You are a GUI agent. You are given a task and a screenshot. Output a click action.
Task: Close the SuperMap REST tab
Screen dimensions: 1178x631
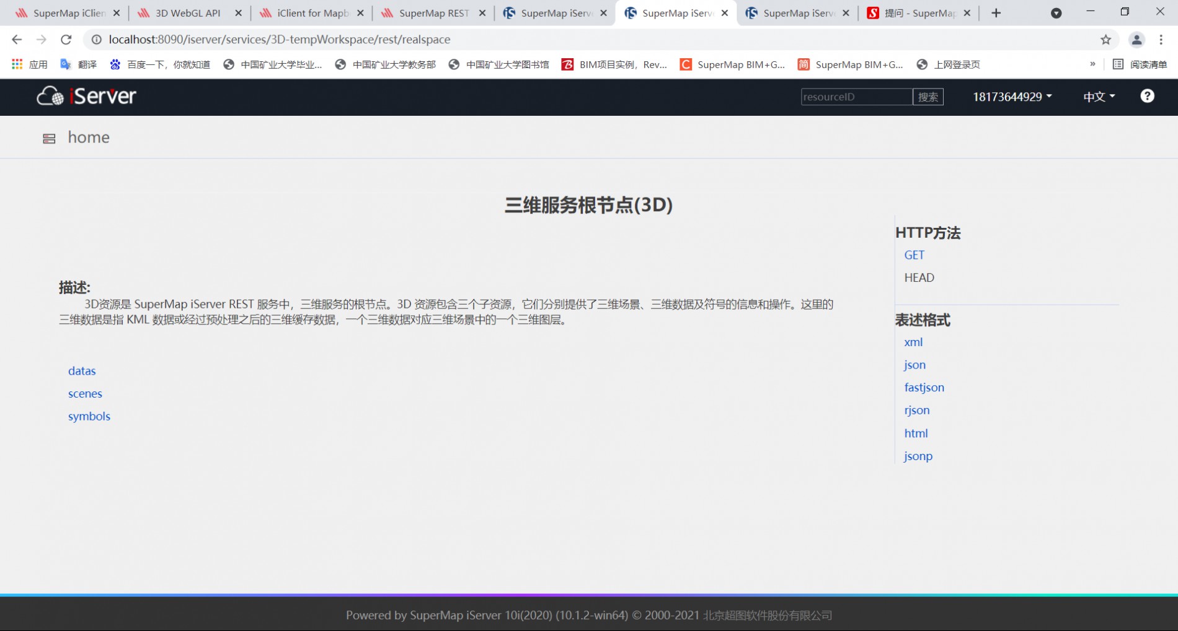(482, 13)
